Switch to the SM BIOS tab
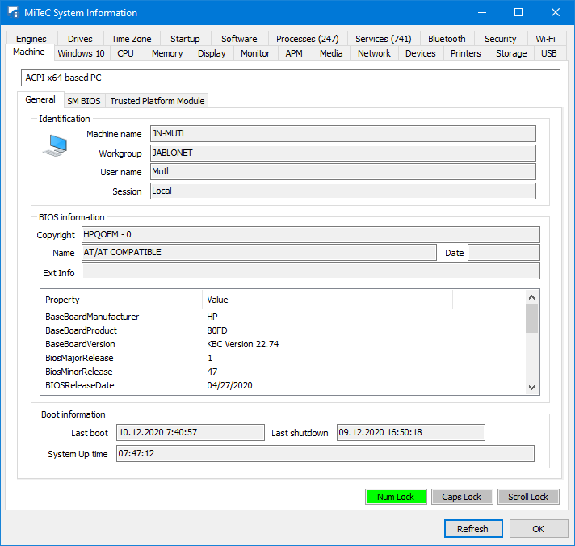The image size is (575, 546). [x=84, y=101]
